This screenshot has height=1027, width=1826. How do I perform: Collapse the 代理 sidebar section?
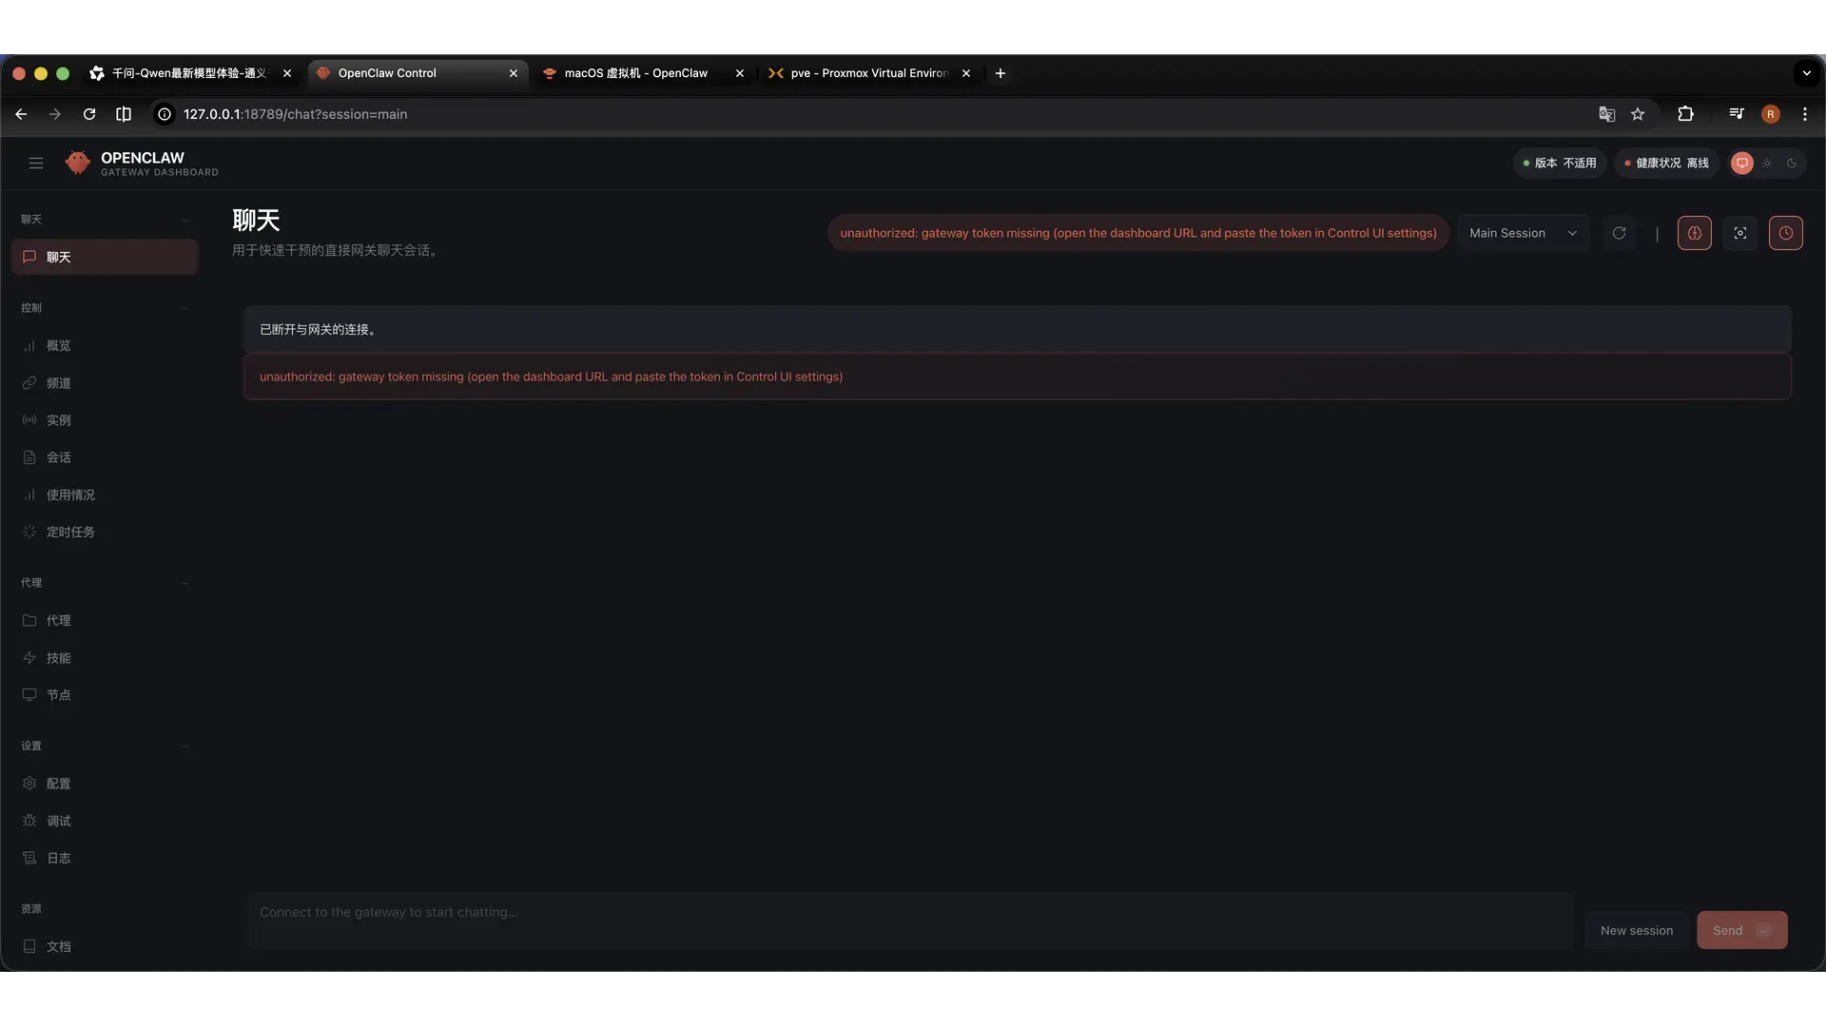tap(185, 583)
